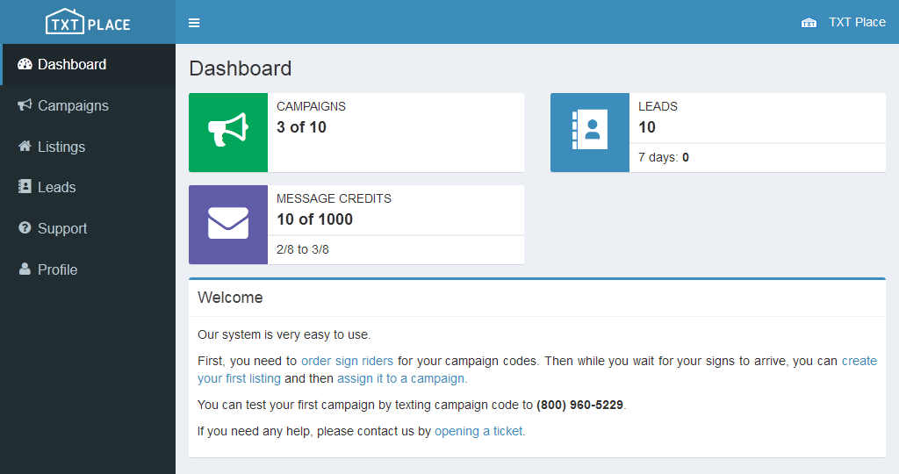Open the "opening a ticket" link
Screen dimensions: 899x474
tap(478, 431)
